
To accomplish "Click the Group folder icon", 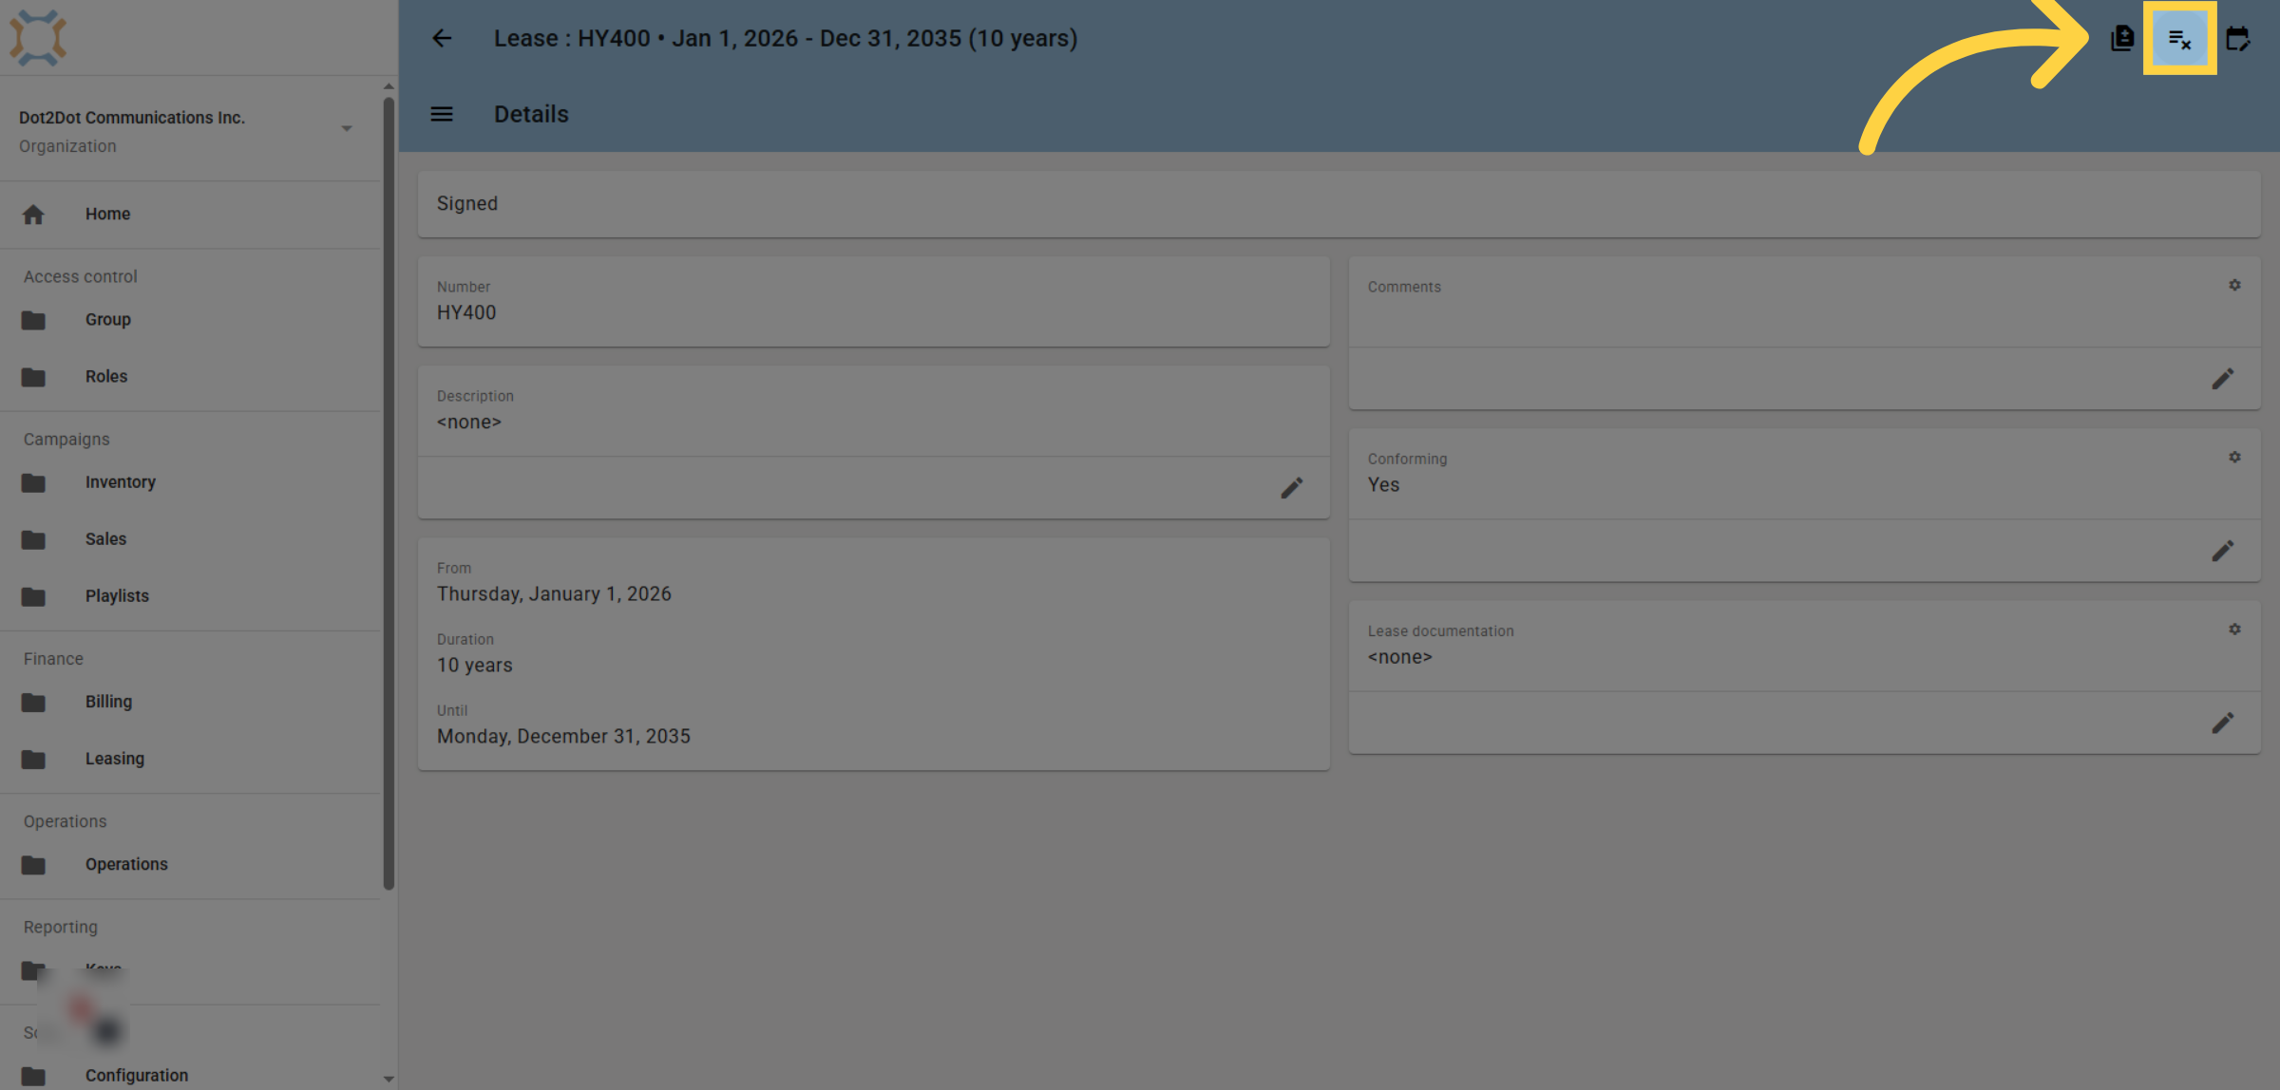I will [33, 320].
